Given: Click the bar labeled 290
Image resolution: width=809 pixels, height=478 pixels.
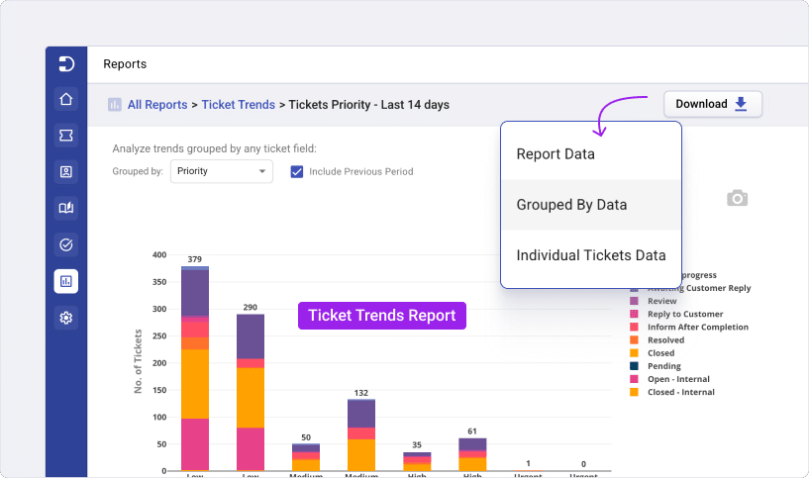Looking at the screenshot, I should [251, 393].
